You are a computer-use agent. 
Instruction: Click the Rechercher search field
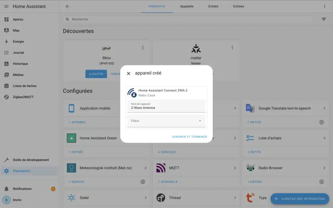click(188, 19)
